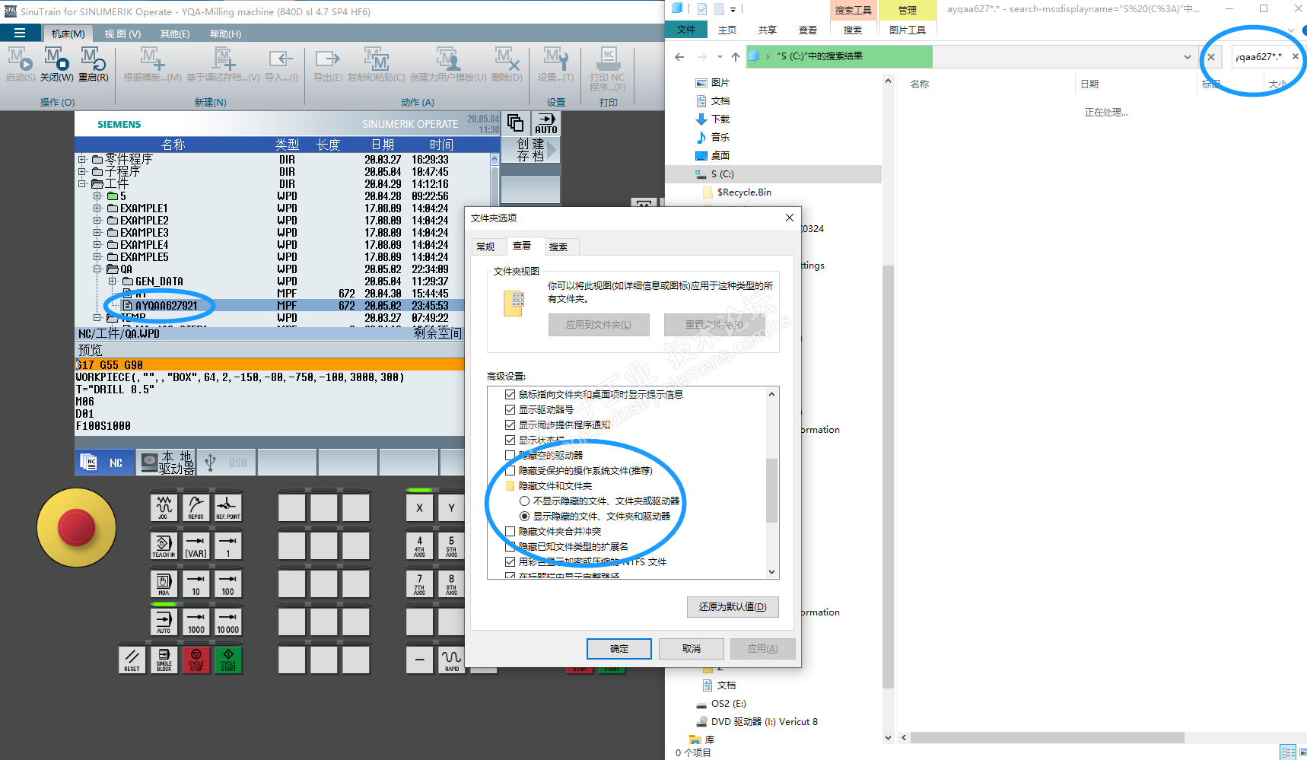Click the 还原为默认值(D) button
The width and height of the screenshot is (1307, 760).
click(733, 606)
